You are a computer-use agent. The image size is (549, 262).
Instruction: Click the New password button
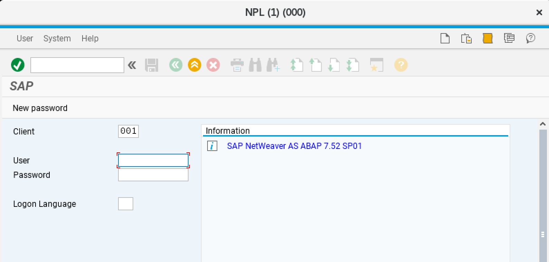click(40, 108)
